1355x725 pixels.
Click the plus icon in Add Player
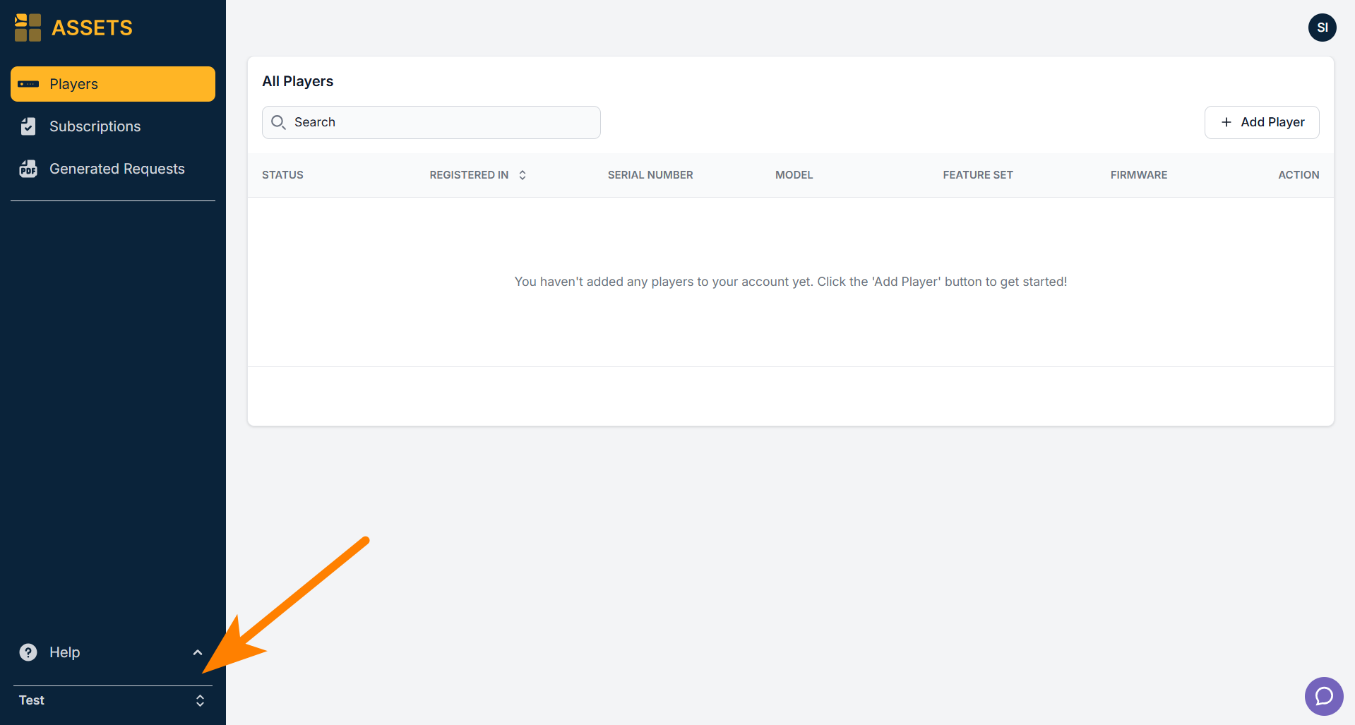[1226, 122]
